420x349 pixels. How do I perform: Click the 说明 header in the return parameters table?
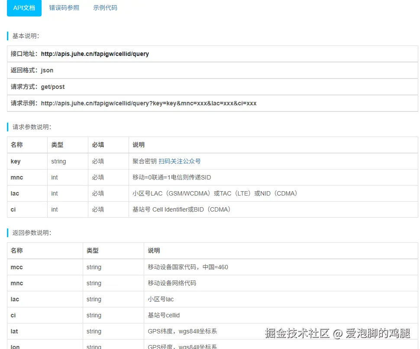281,251
